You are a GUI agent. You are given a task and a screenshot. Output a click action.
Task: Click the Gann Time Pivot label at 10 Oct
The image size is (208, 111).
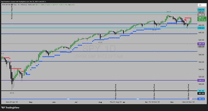pyautogui.click(x=154, y=92)
